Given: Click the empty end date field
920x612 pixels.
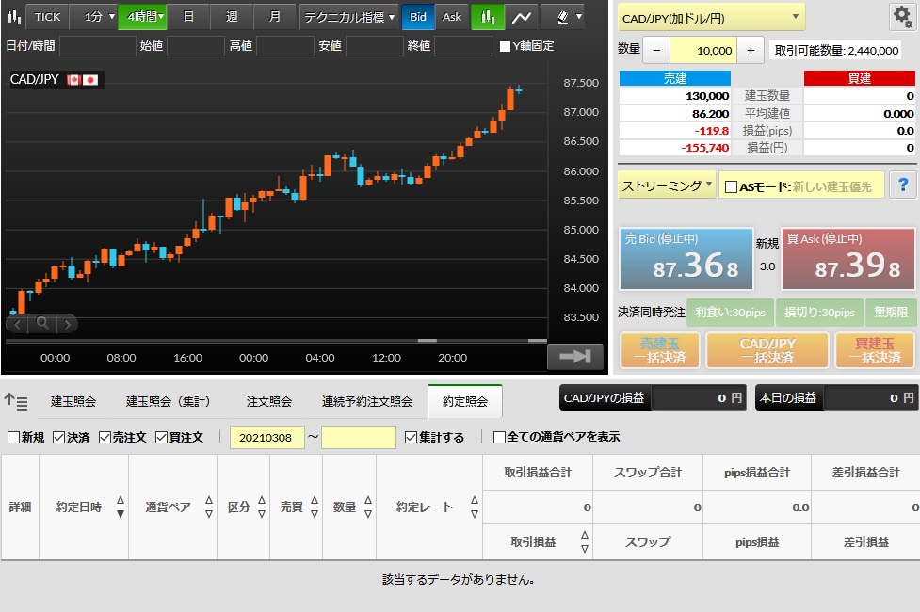Looking at the screenshot, I should click(x=359, y=437).
